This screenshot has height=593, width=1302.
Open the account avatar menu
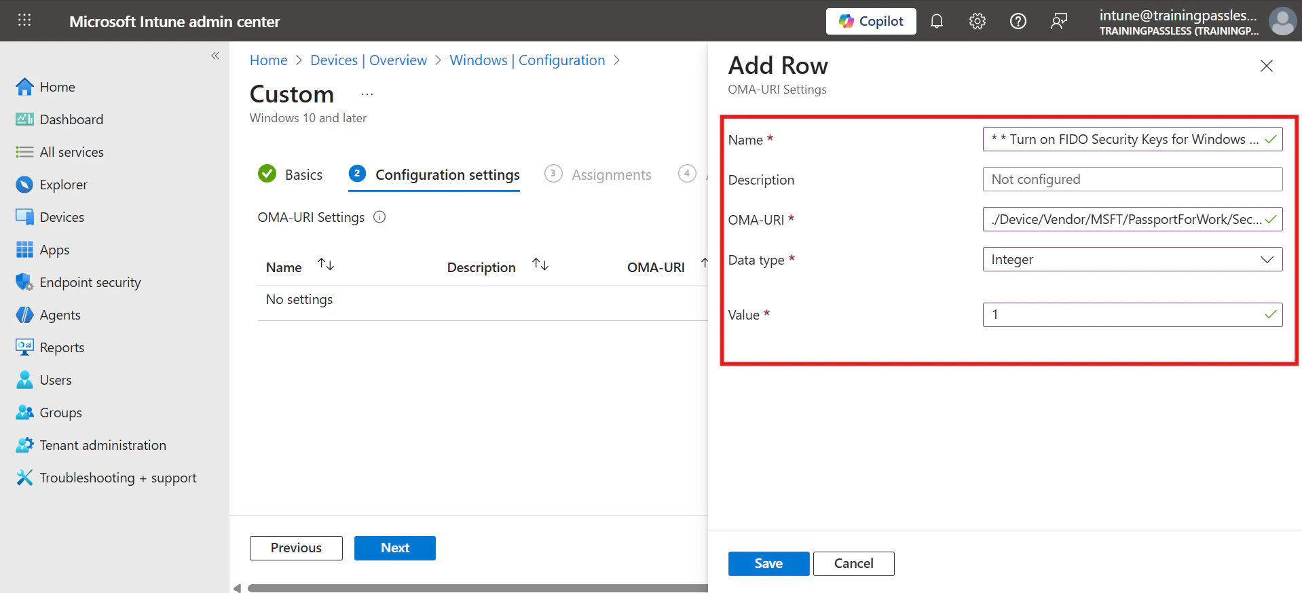[x=1282, y=21]
